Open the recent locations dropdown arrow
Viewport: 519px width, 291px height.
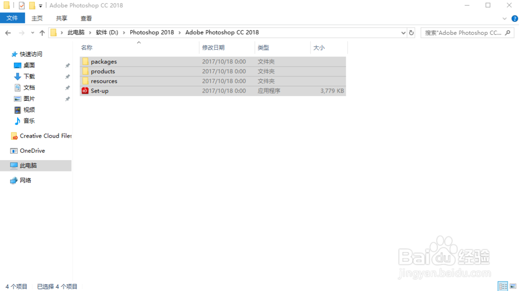[x=32, y=33]
